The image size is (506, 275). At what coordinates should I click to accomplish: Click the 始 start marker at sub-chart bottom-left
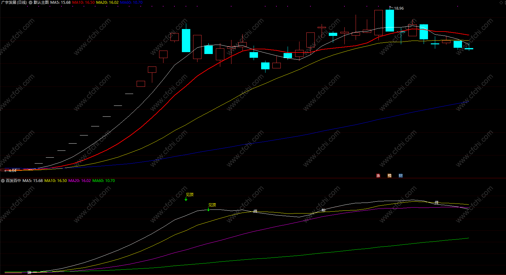[29, 273]
